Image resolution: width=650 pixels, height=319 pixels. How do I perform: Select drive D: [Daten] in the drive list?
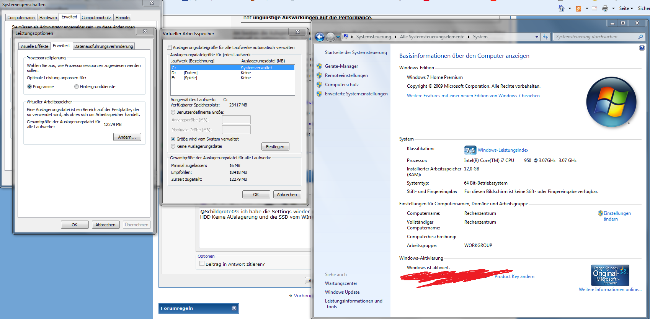[233, 73]
